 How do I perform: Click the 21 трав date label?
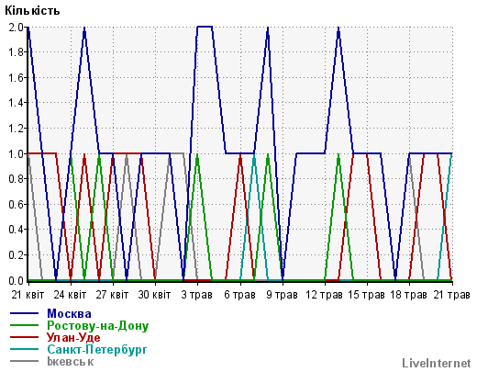[x=451, y=295]
